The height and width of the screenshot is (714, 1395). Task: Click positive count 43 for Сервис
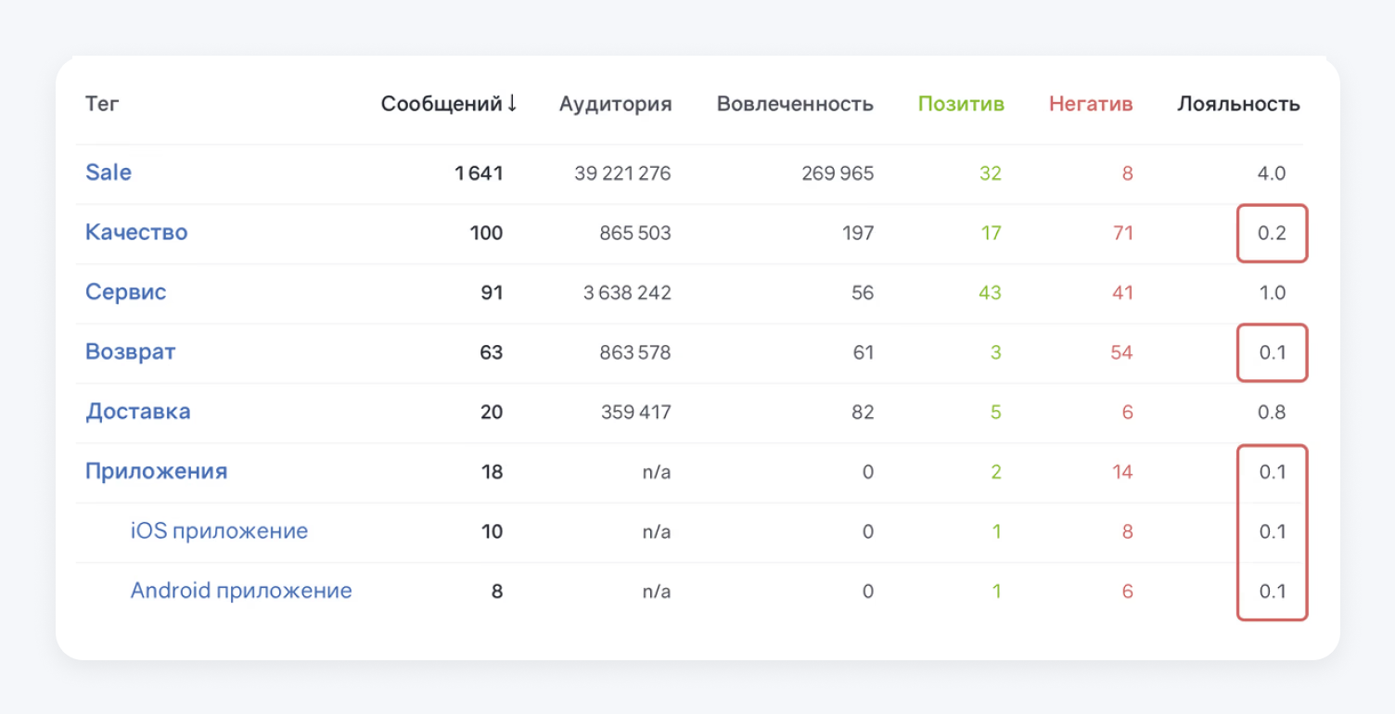coord(990,293)
